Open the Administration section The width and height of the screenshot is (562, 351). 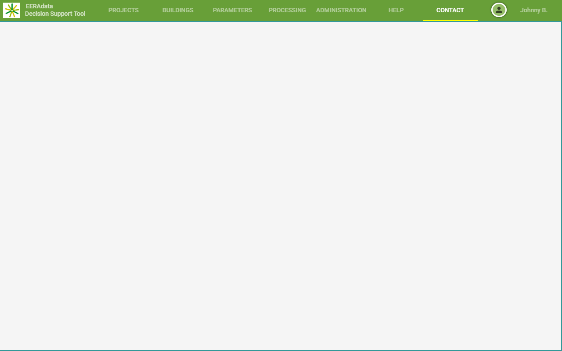tap(341, 10)
